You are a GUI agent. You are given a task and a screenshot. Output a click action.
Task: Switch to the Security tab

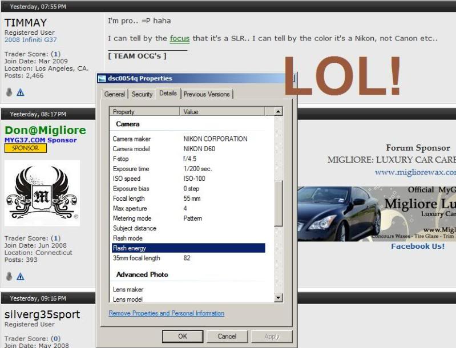click(x=142, y=94)
